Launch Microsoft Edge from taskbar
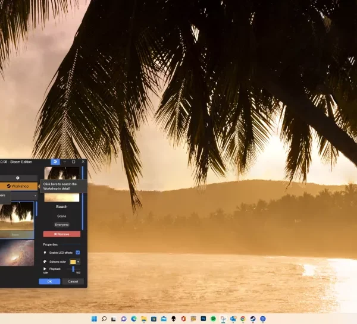The height and width of the screenshot is (324, 357). (134, 319)
